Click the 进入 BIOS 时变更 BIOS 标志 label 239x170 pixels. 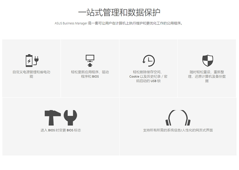61,130
